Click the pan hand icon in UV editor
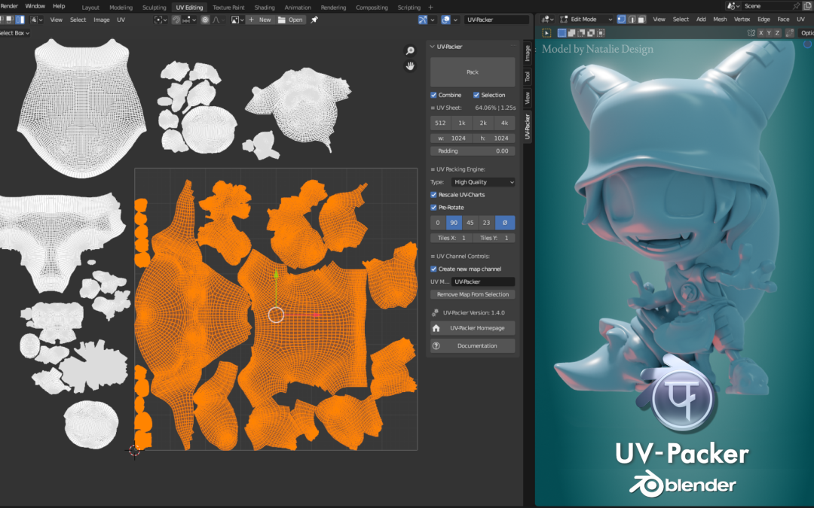This screenshot has width=814, height=508. [410, 66]
